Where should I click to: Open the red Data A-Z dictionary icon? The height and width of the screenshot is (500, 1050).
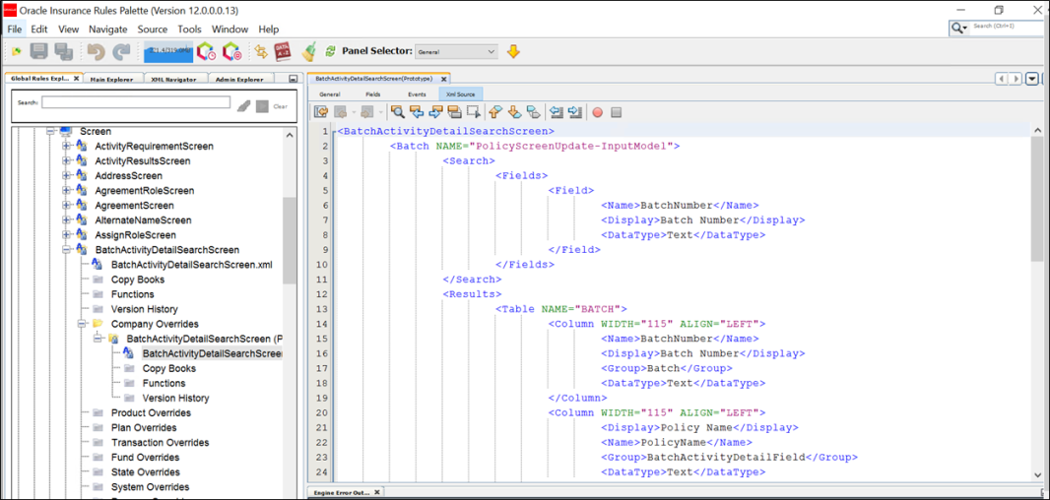tap(283, 51)
